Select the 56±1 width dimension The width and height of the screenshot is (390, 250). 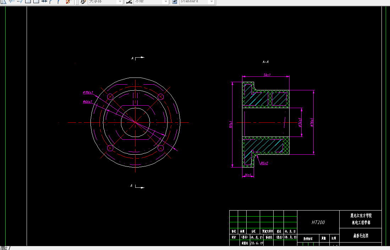pos(267,75)
